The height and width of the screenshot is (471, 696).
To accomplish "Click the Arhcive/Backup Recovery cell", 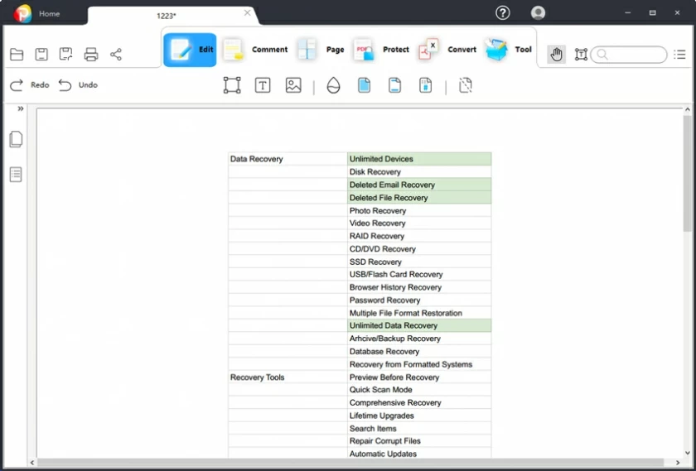I will pos(419,339).
